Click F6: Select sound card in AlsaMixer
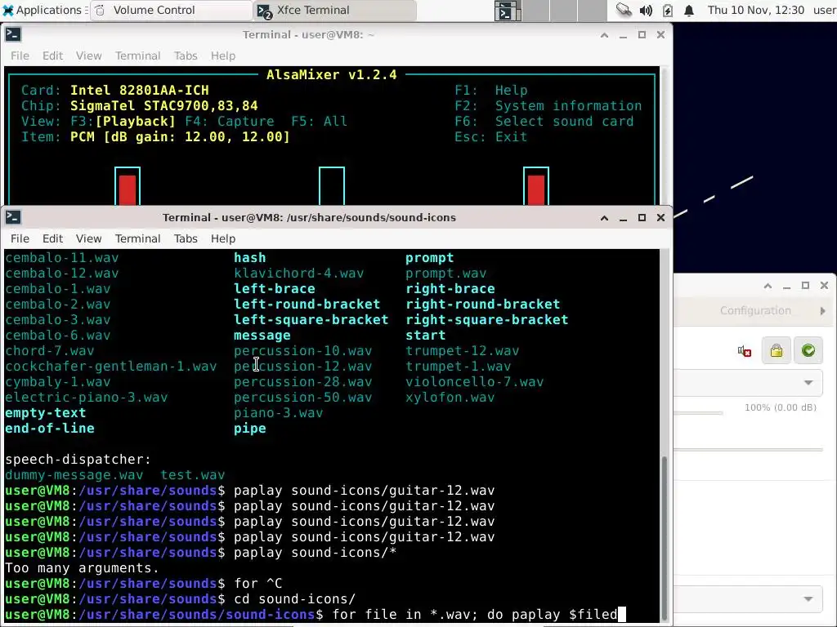Viewport: 837px width, 627px height. (544, 121)
